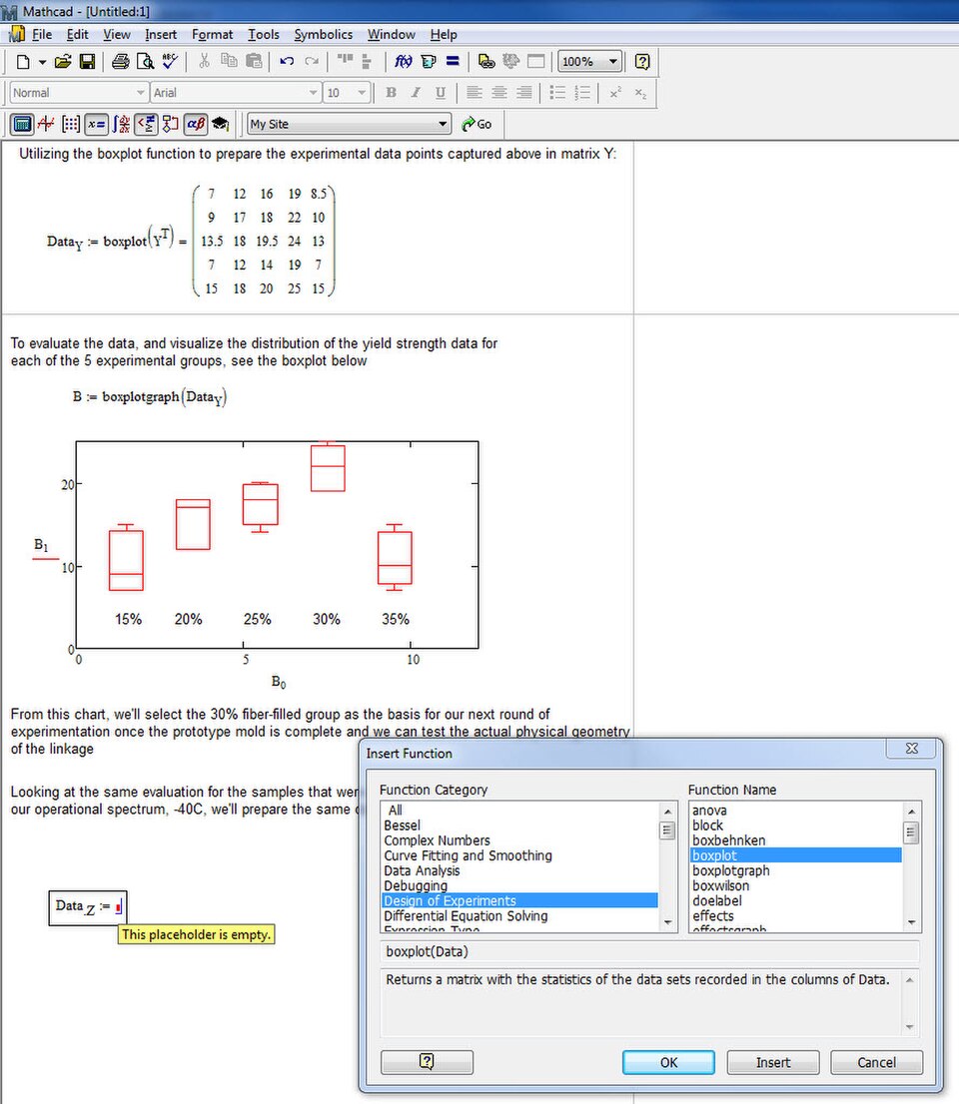Align regions down icon
This screenshot has height=1104, width=959.
[367, 62]
